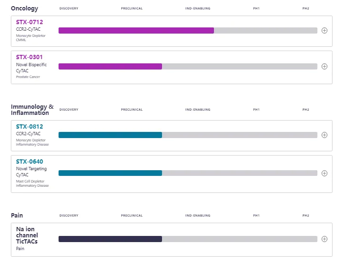
Task: Click the STX-0301 purple progress bar
Action: 110,67
